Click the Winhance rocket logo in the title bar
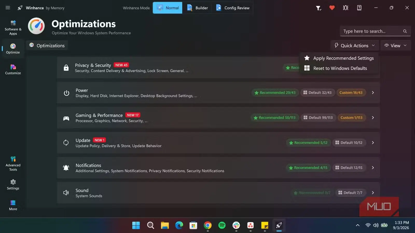This screenshot has height=233, width=415. [20, 8]
